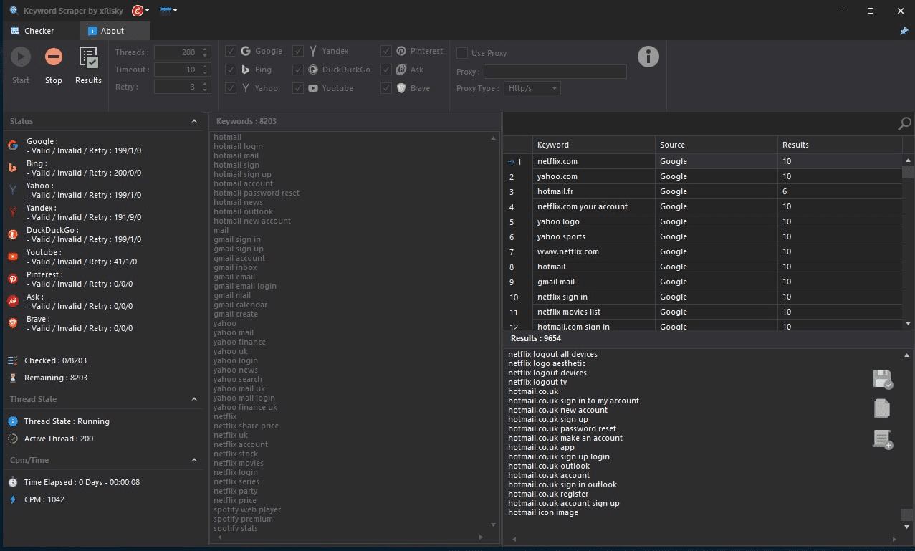915x551 pixels.
Task: Click the info circle icon
Action: pos(648,56)
